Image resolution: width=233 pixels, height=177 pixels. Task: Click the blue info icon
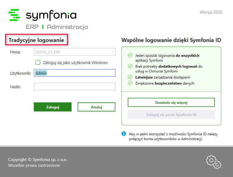coord(124,134)
